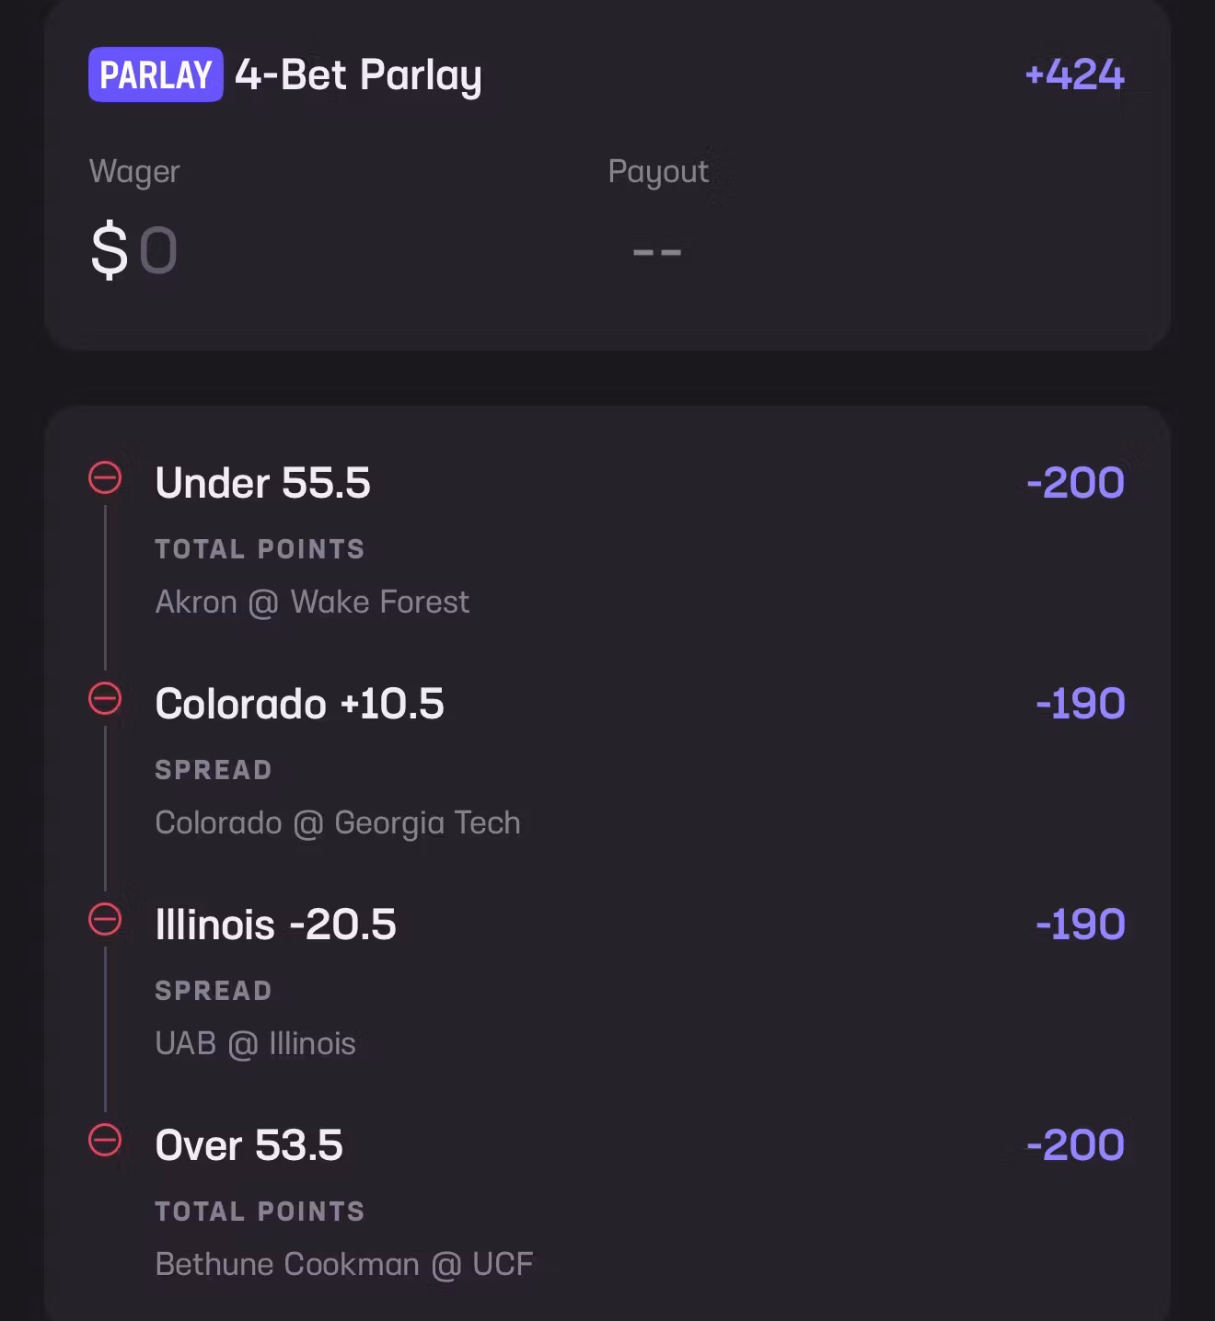Screen dimensions: 1215x1321
Task: Tap the Payout value placeholder
Action: click(x=657, y=251)
